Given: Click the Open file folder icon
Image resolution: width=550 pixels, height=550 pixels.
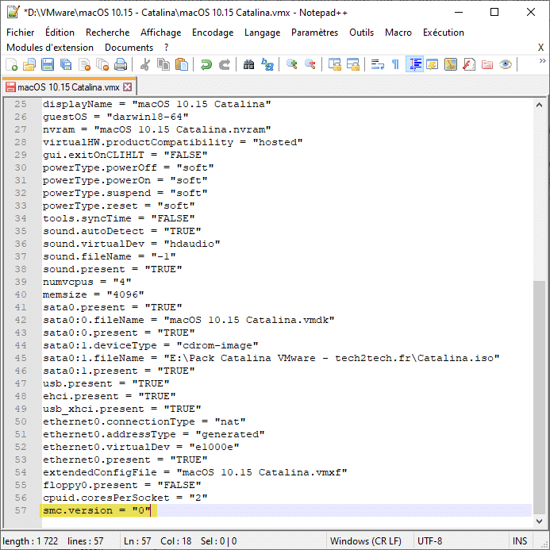Looking at the screenshot, I should click(29, 65).
